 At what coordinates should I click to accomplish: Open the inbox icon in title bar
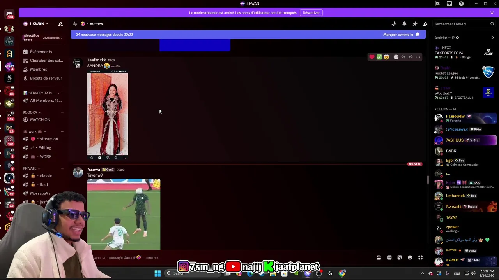tap(449, 3)
